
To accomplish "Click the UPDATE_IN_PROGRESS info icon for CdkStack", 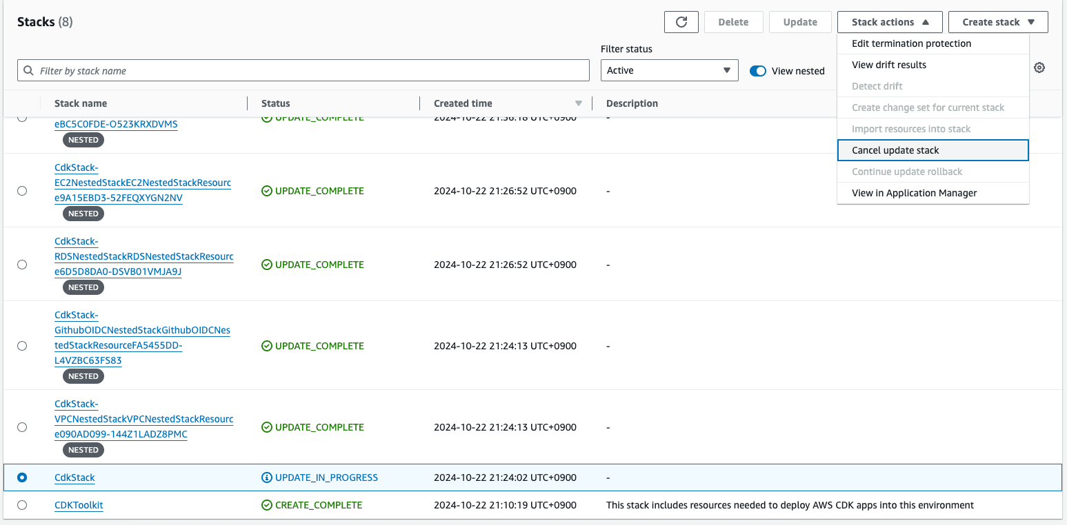I will [267, 477].
